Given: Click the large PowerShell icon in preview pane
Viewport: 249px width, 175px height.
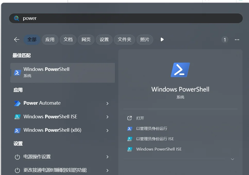Looking at the screenshot, I should pyautogui.click(x=180, y=70).
